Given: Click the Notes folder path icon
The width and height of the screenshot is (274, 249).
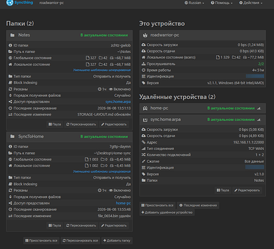Looking at the screenshot, I should click(x=10, y=52).
